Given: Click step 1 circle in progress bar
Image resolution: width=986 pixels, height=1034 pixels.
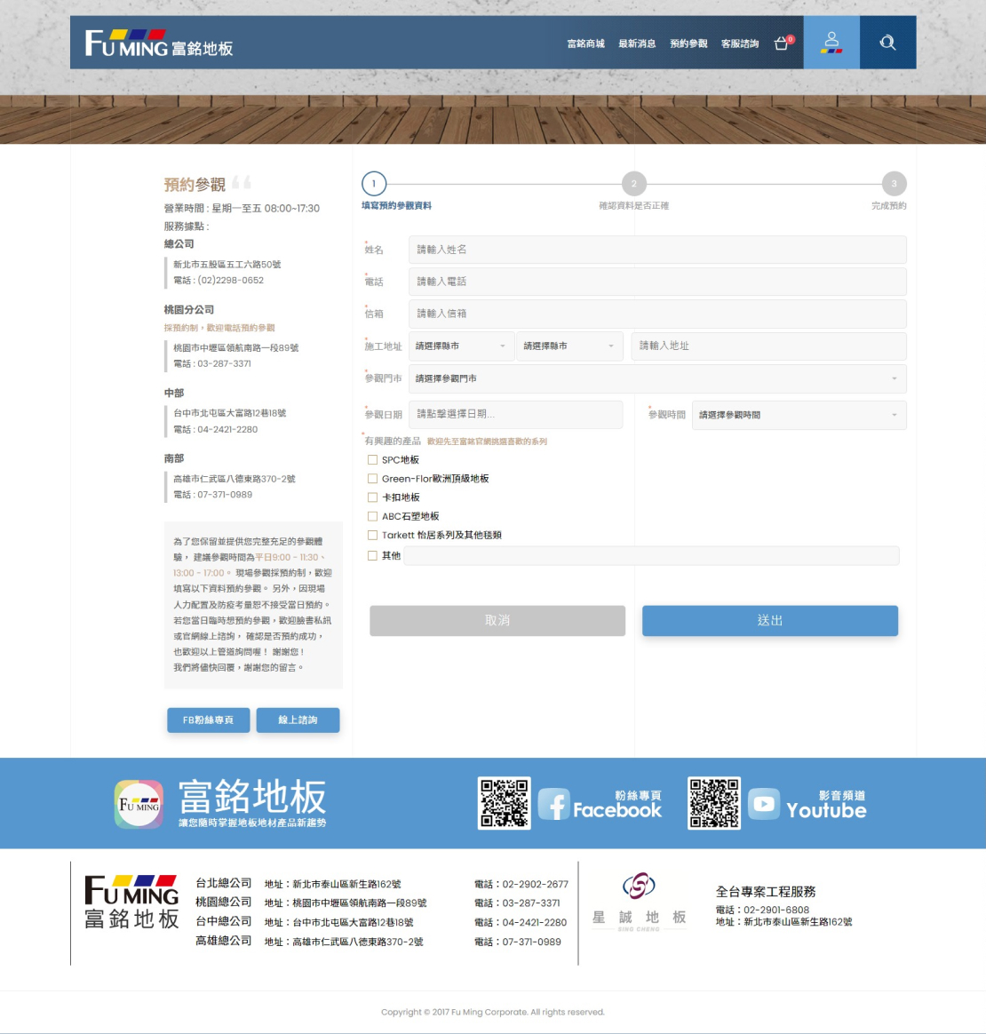Looking at the screenshot, I should [x=374, y=184].
